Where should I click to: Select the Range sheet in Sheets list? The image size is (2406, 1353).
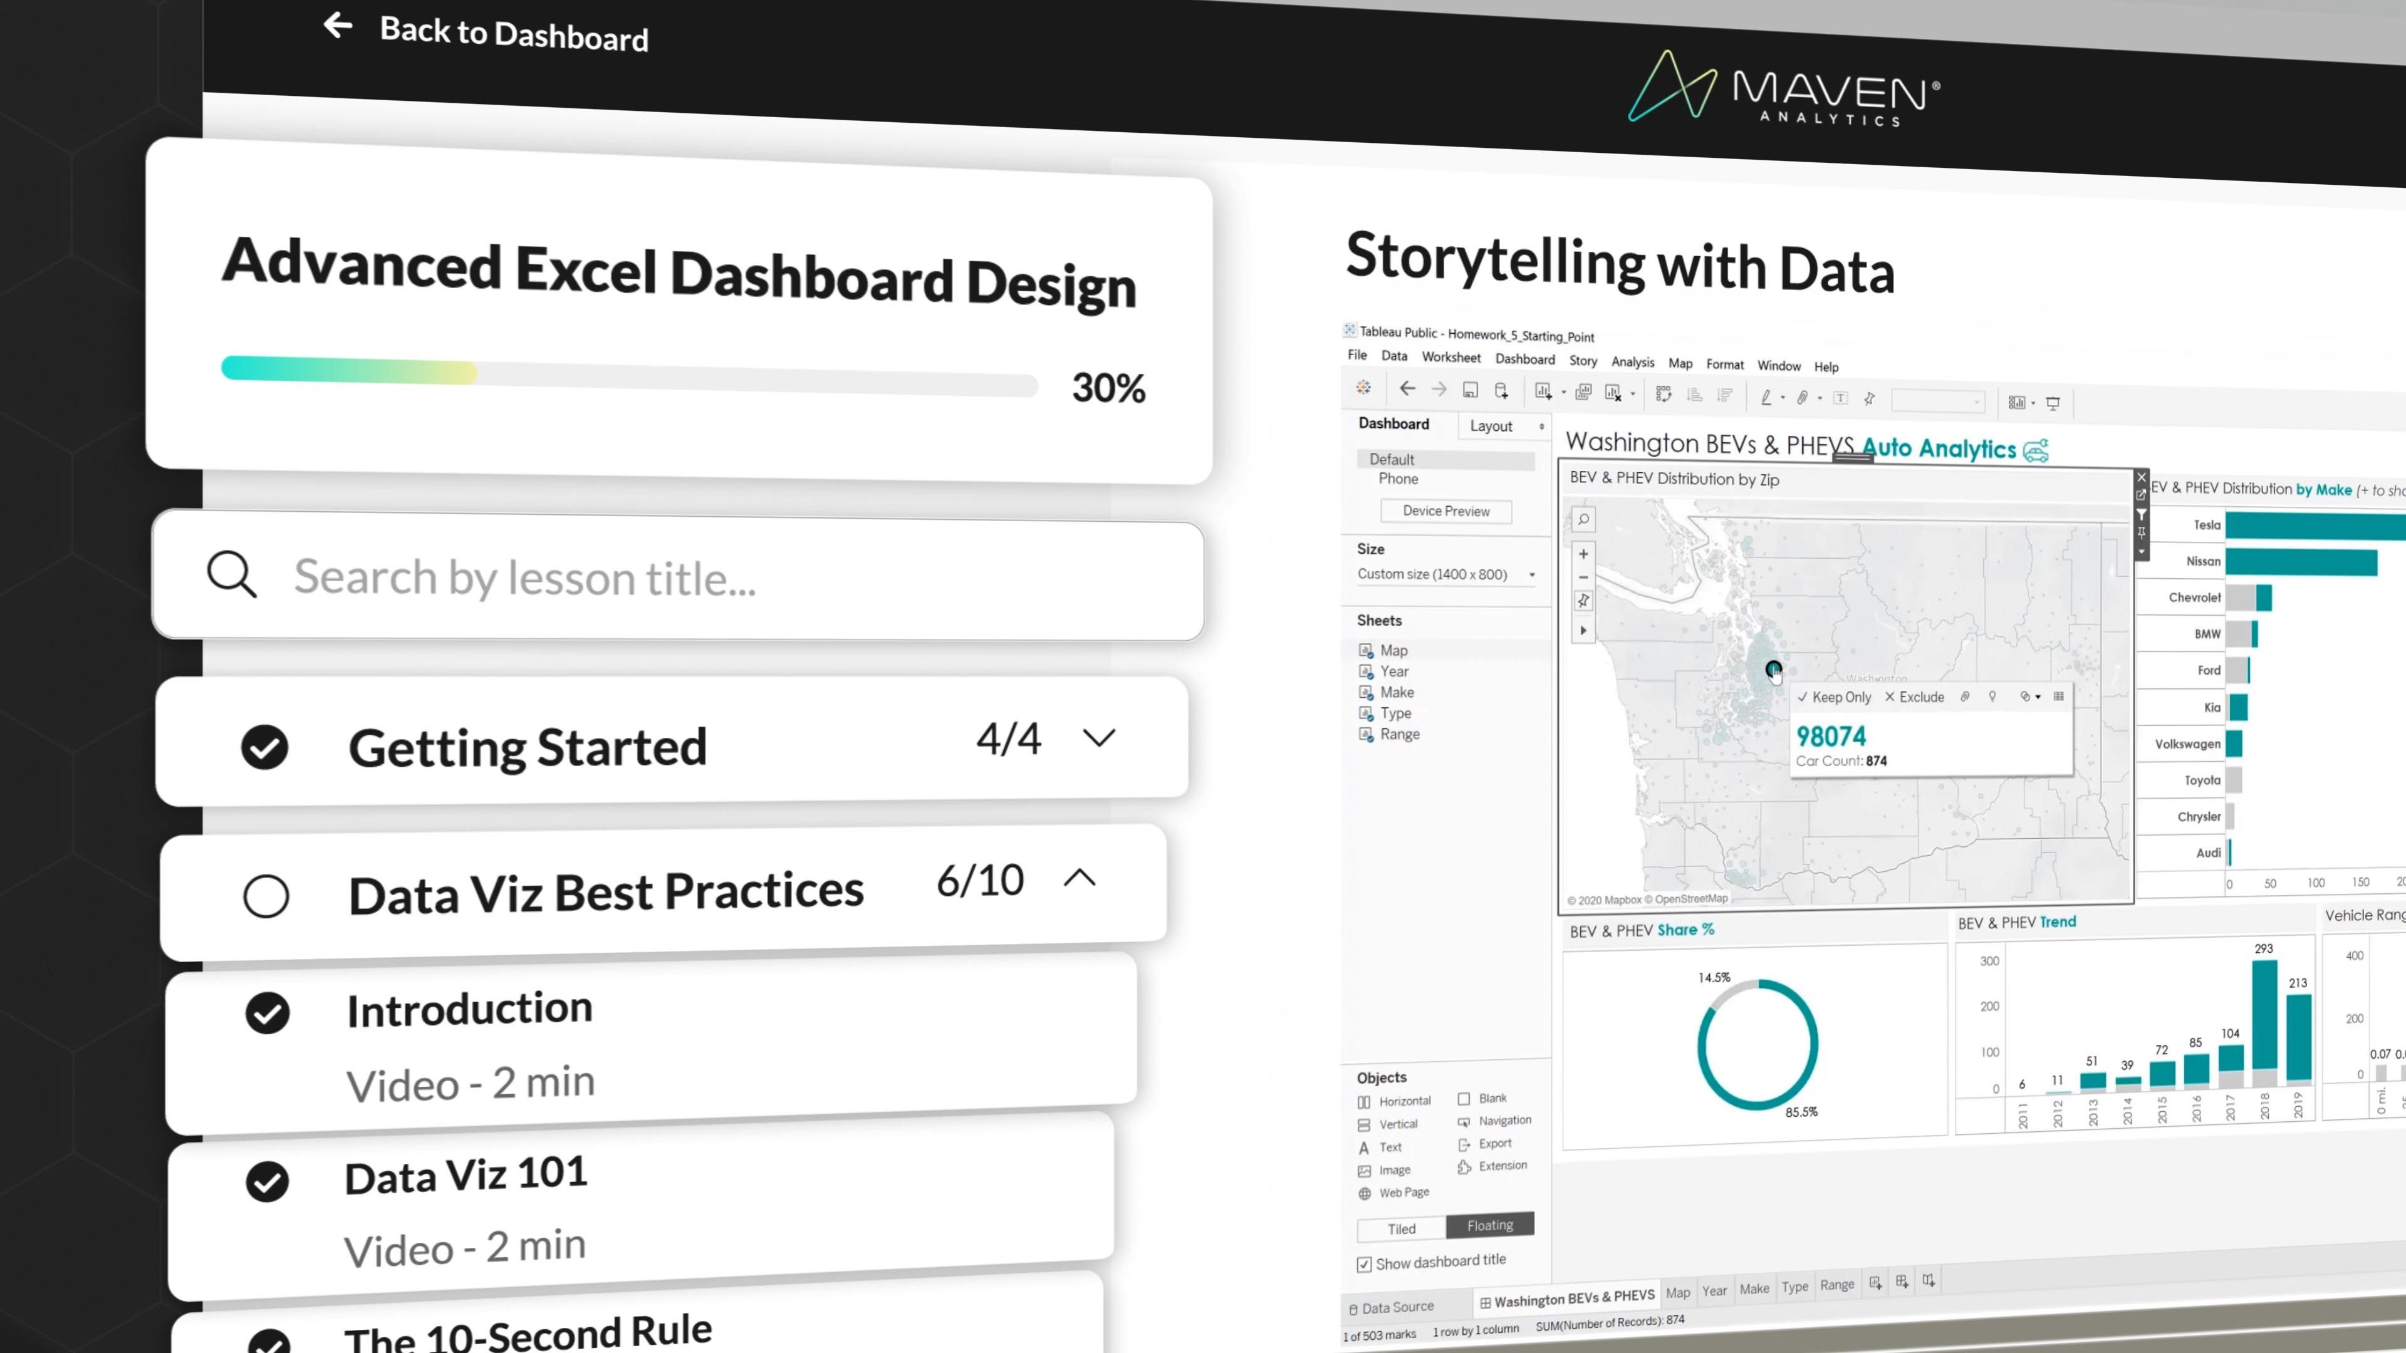1390,734
